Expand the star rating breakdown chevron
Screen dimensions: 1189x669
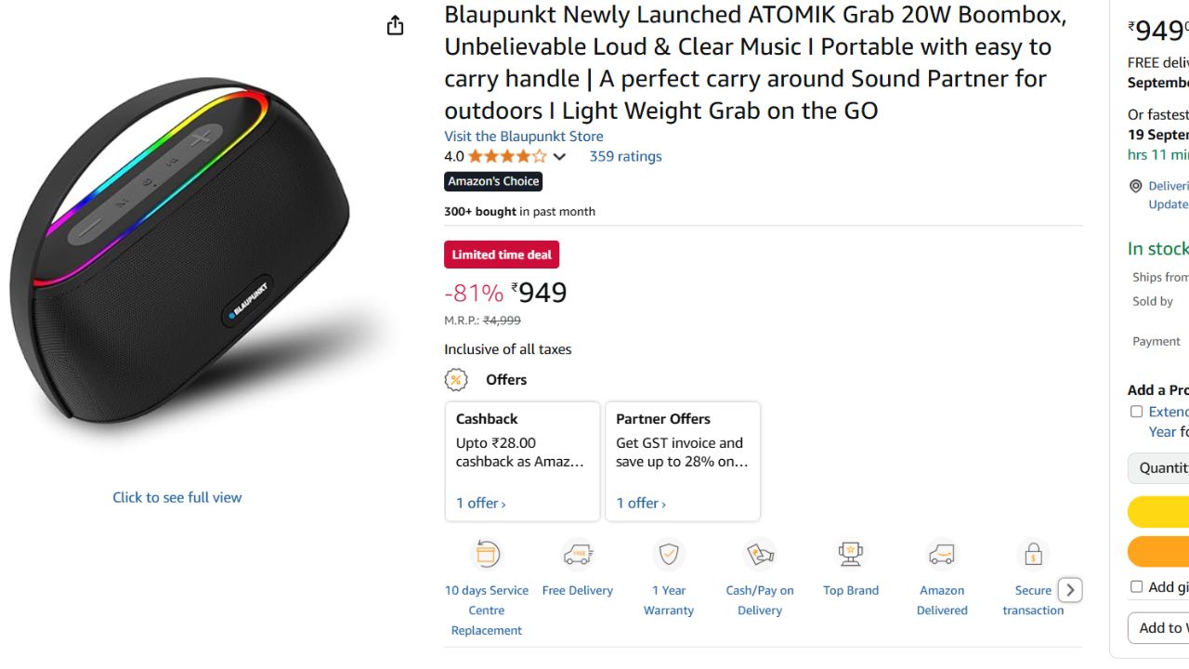(559, 157)
